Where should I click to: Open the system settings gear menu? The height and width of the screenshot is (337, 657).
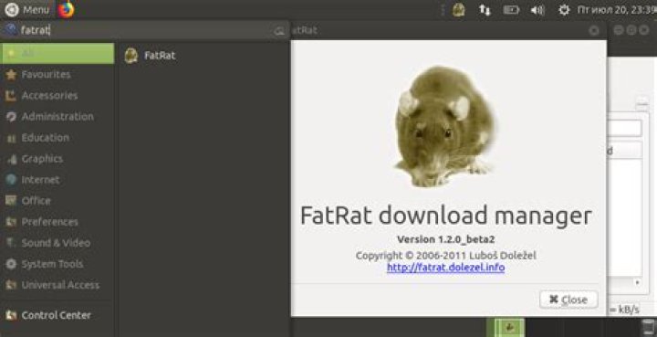(564, 10)
